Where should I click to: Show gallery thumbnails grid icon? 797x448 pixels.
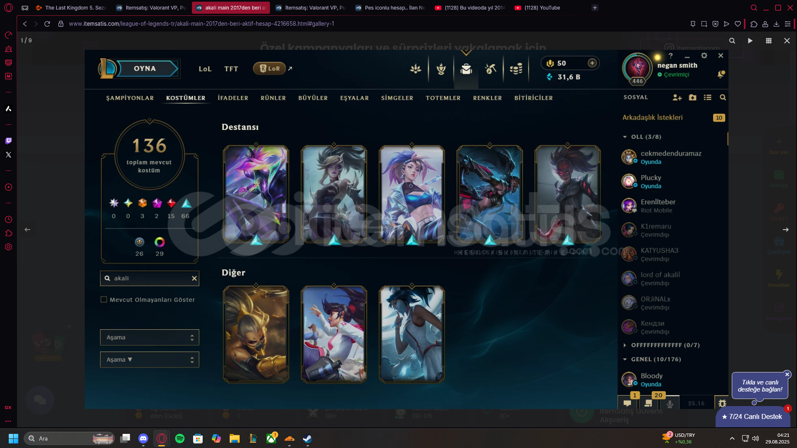[768, 41]
